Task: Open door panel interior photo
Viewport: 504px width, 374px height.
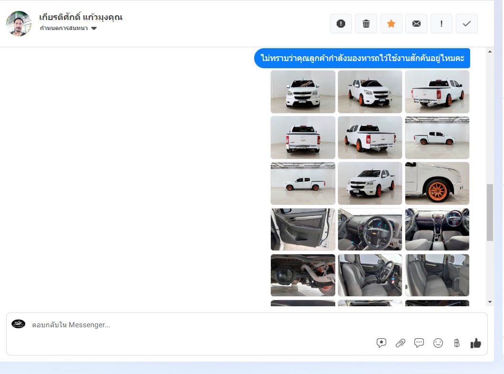Action: [x=303, y=229]
